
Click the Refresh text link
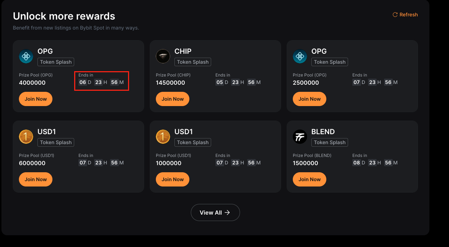[x=408, y=15]
